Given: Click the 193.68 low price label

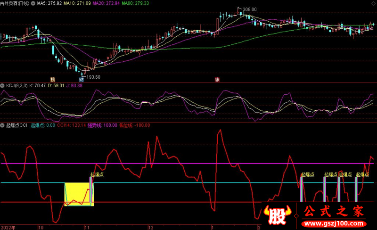Looking at the screenshot, I should (94, 76).
